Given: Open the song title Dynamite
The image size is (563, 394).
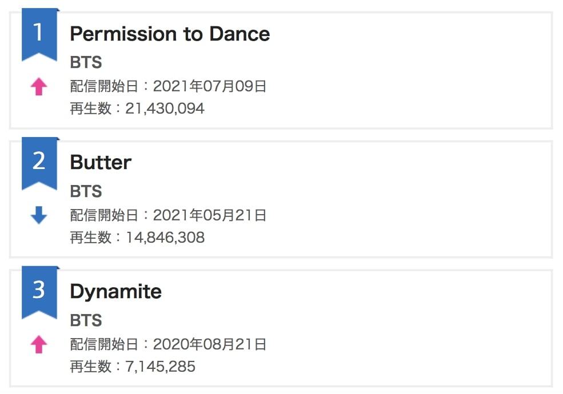Looking at the screenshot, I should point(115,292).
